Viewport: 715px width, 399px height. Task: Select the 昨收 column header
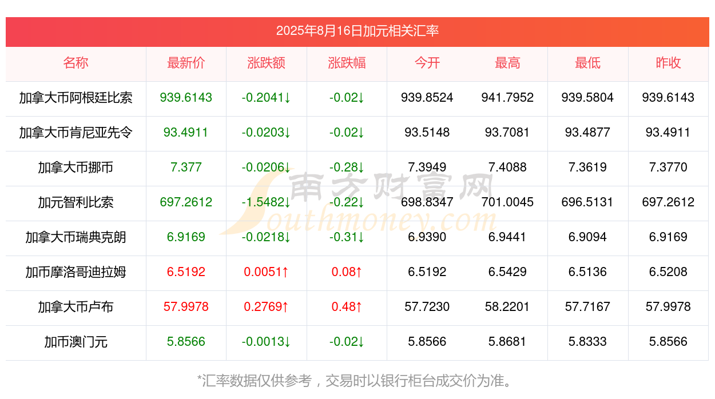pos(668,63)
